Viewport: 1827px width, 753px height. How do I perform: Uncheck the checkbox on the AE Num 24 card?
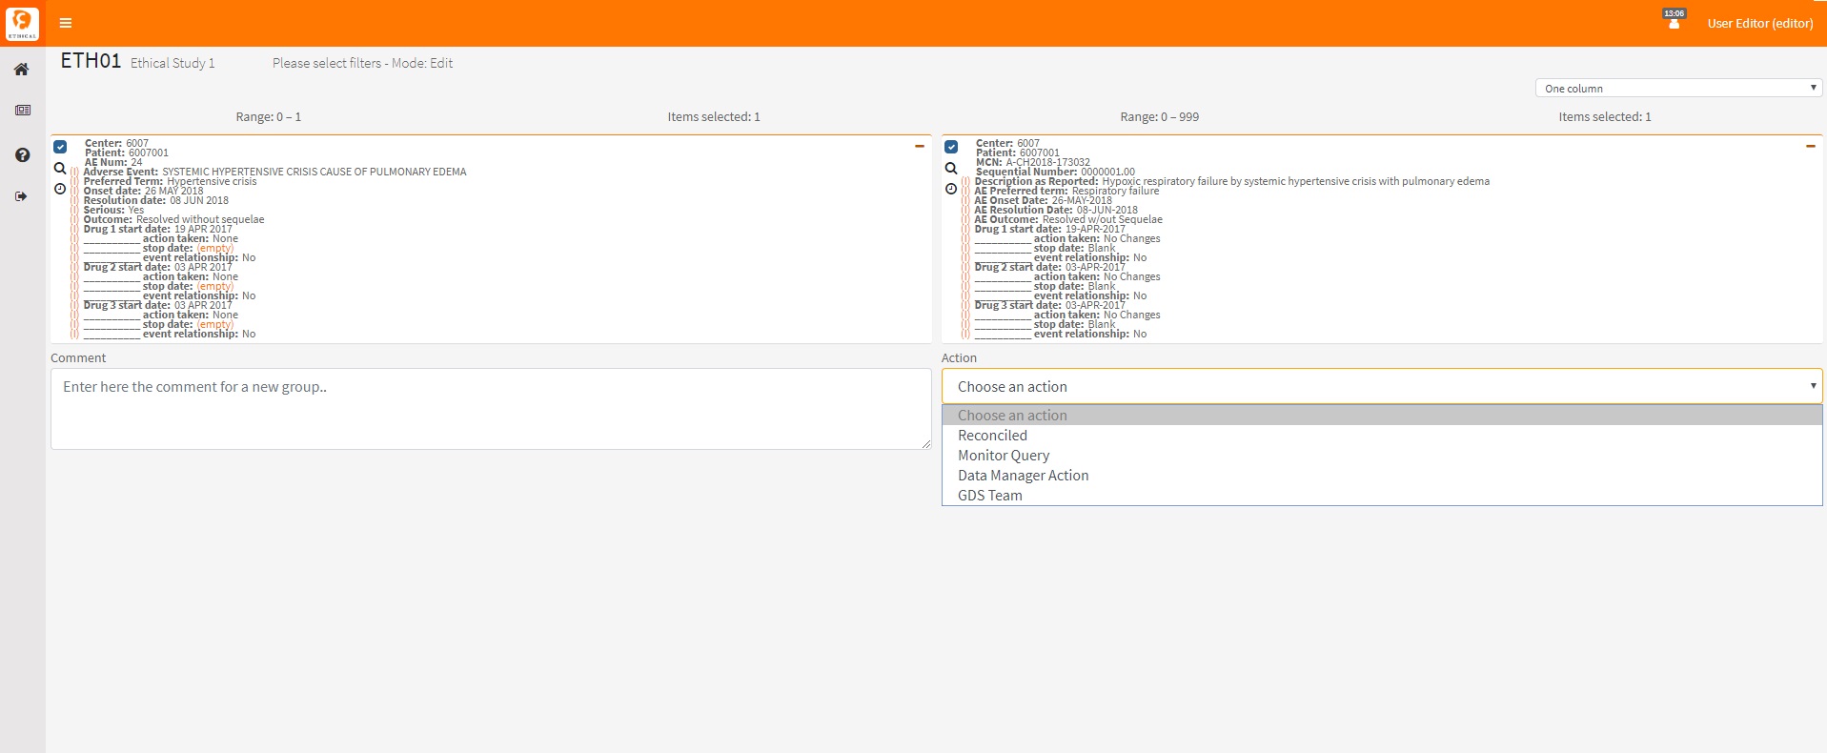pos(60,147)
